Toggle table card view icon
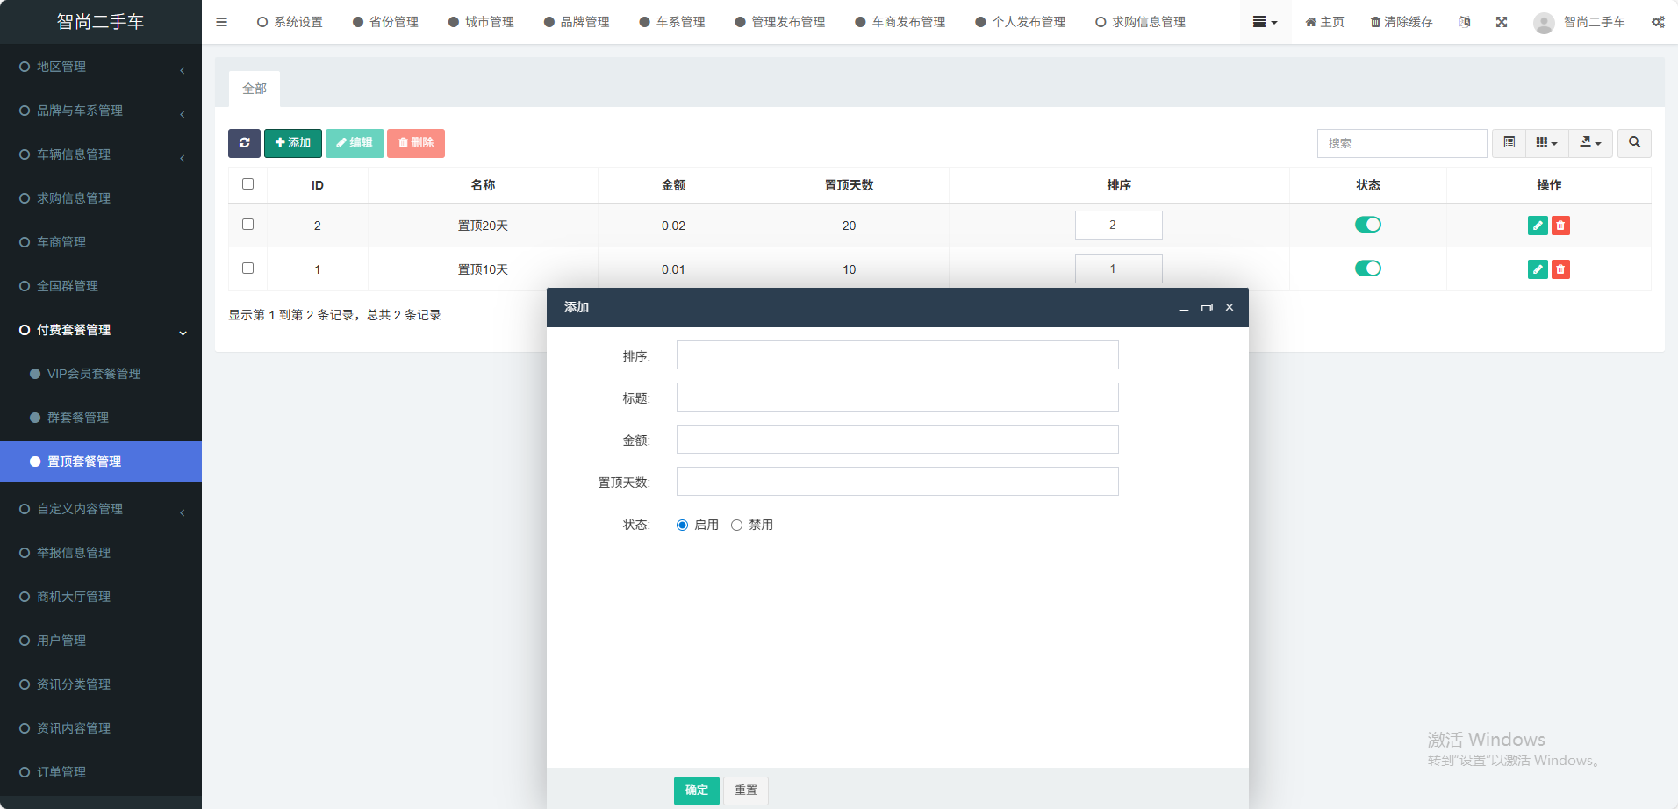 point(1509,143)
